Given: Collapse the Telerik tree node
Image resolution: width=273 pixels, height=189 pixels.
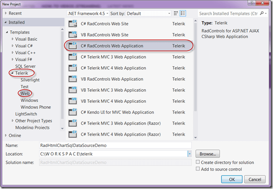Looking at the screenshot, I should click(12, 72).
